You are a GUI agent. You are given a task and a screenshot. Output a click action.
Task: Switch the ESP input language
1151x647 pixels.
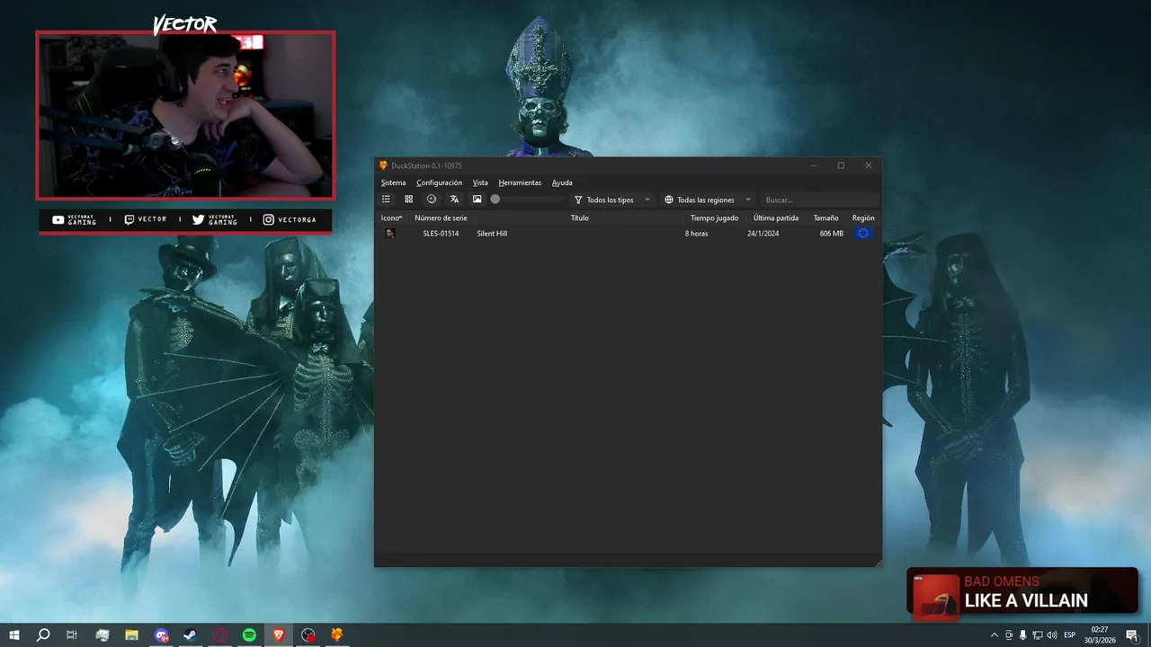coord(1070,635)
